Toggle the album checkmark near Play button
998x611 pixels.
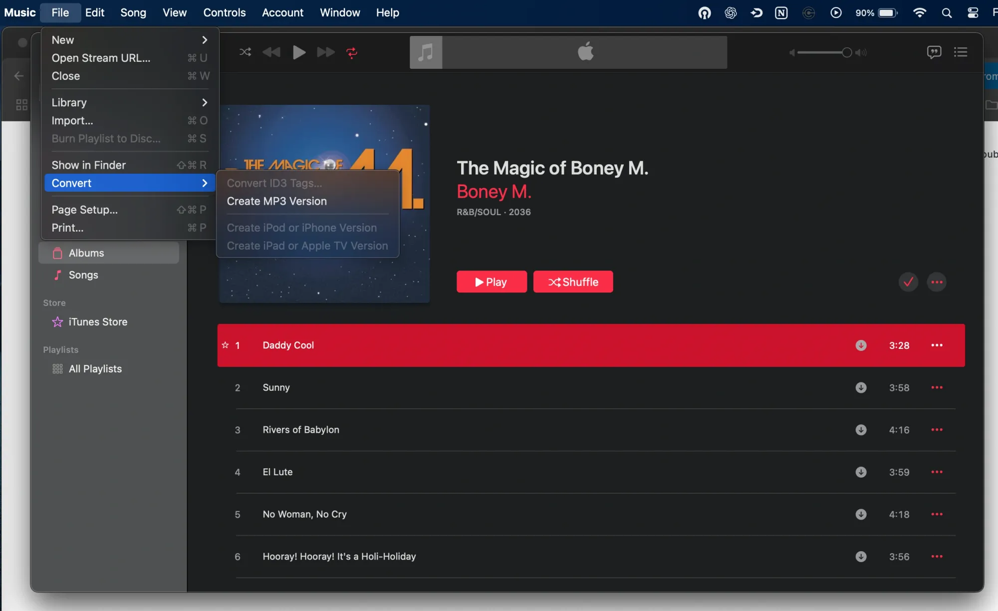[x=908, y=282]
